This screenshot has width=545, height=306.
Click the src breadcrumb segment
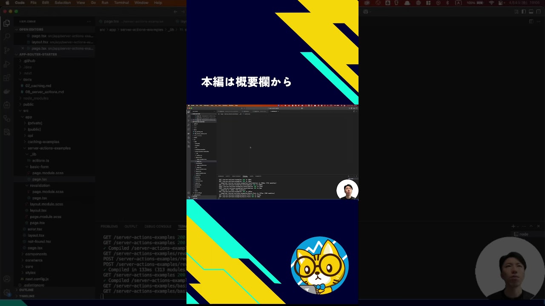click(x=102, y=30)
